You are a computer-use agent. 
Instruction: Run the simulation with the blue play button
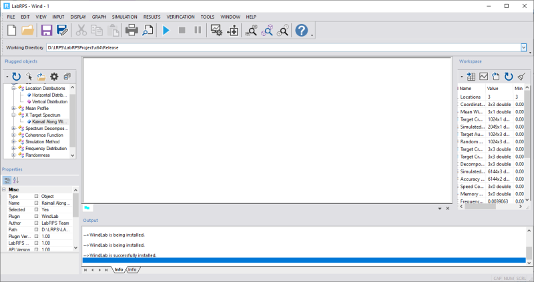pyautogui.click(x=166, y=30)
